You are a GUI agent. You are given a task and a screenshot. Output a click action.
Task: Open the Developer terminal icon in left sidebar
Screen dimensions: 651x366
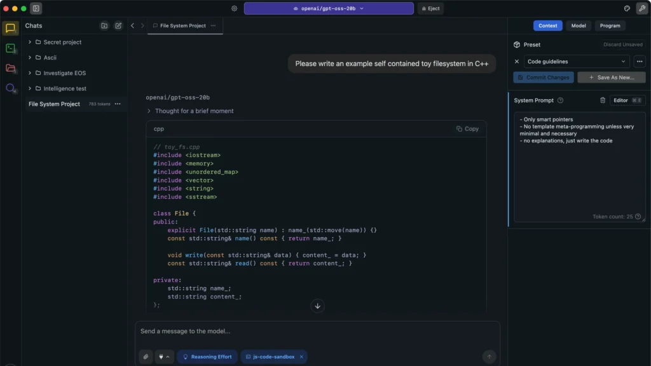10,48
